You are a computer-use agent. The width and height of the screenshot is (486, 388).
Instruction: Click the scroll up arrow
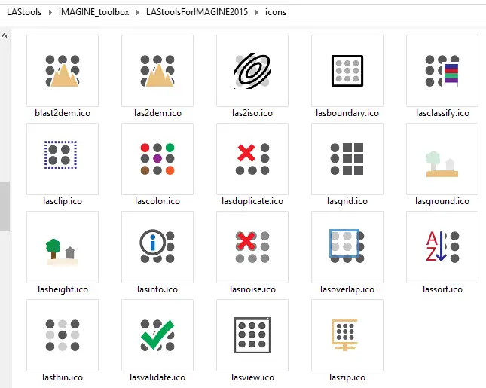(x=5, y=35)
